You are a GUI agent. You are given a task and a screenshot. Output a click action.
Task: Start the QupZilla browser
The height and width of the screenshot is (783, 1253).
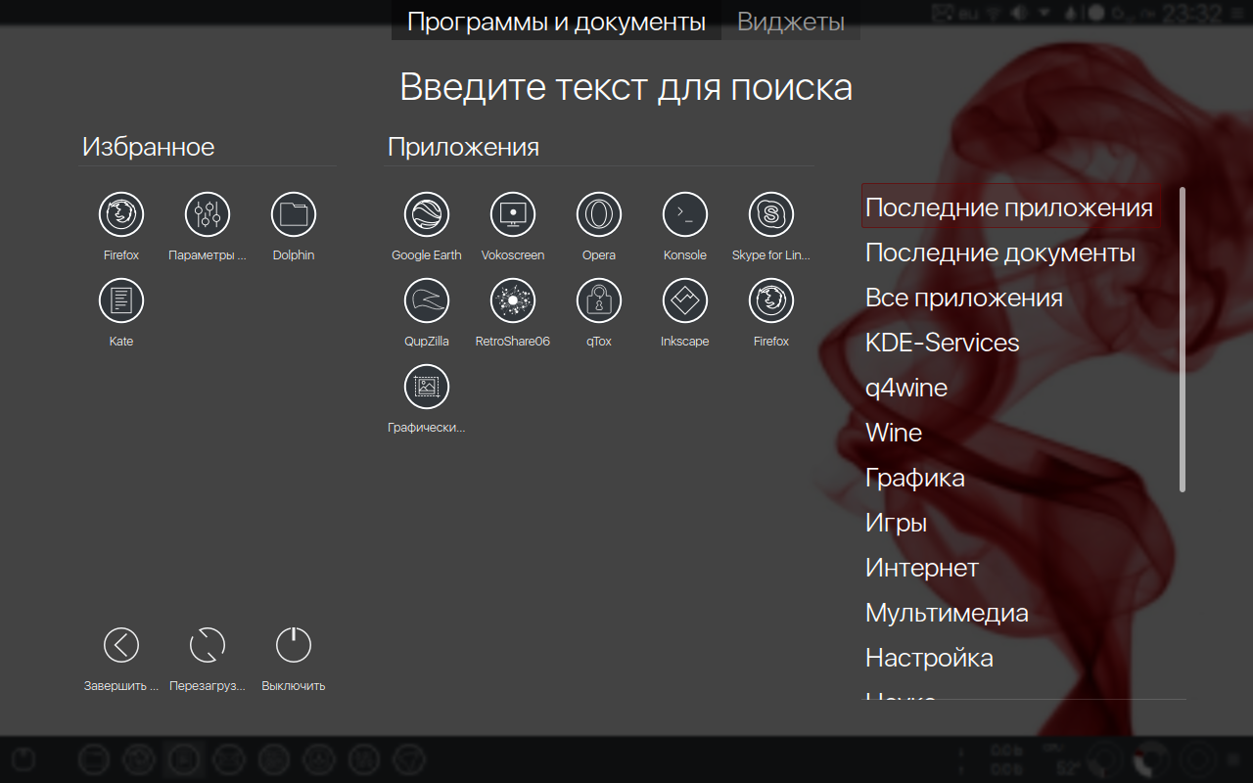click(x=427, y=300)
